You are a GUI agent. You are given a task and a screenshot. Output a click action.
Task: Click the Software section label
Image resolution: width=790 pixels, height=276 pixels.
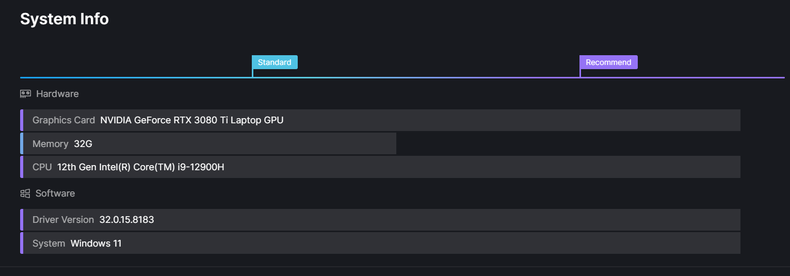(x=55, y=193)
